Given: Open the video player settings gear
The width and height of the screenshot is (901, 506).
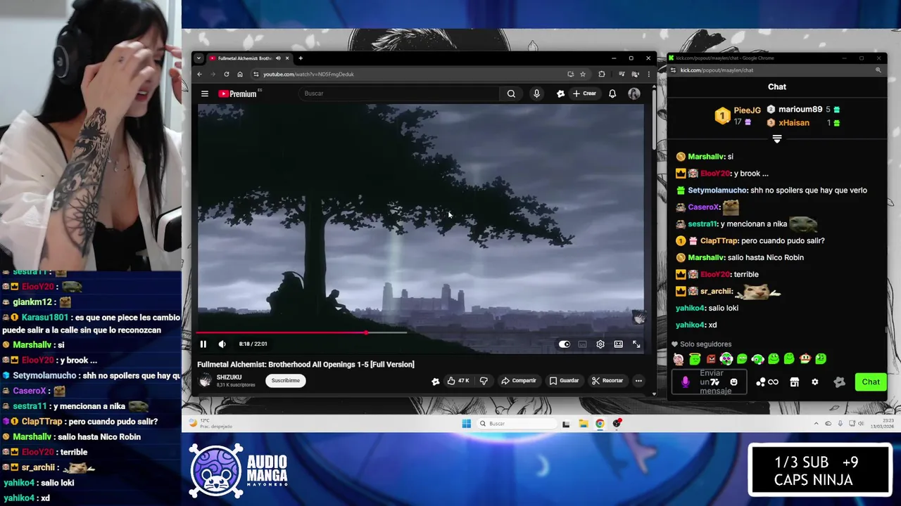Looking at the screenshot, I should click(600, 344).
